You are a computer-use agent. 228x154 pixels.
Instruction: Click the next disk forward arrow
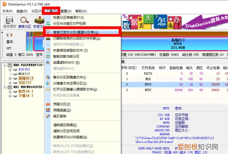coord(11,35)
